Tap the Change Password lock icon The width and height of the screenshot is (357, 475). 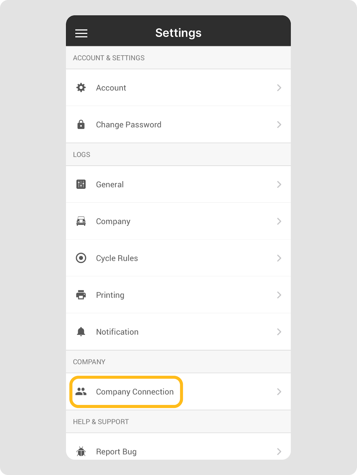[x=81, y=124]
